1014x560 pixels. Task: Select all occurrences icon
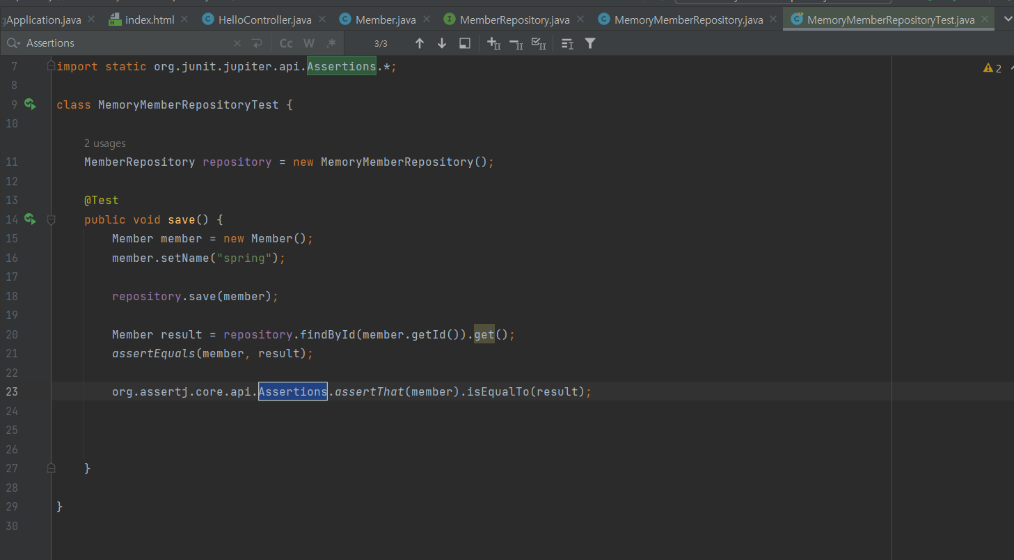(538, 43)
